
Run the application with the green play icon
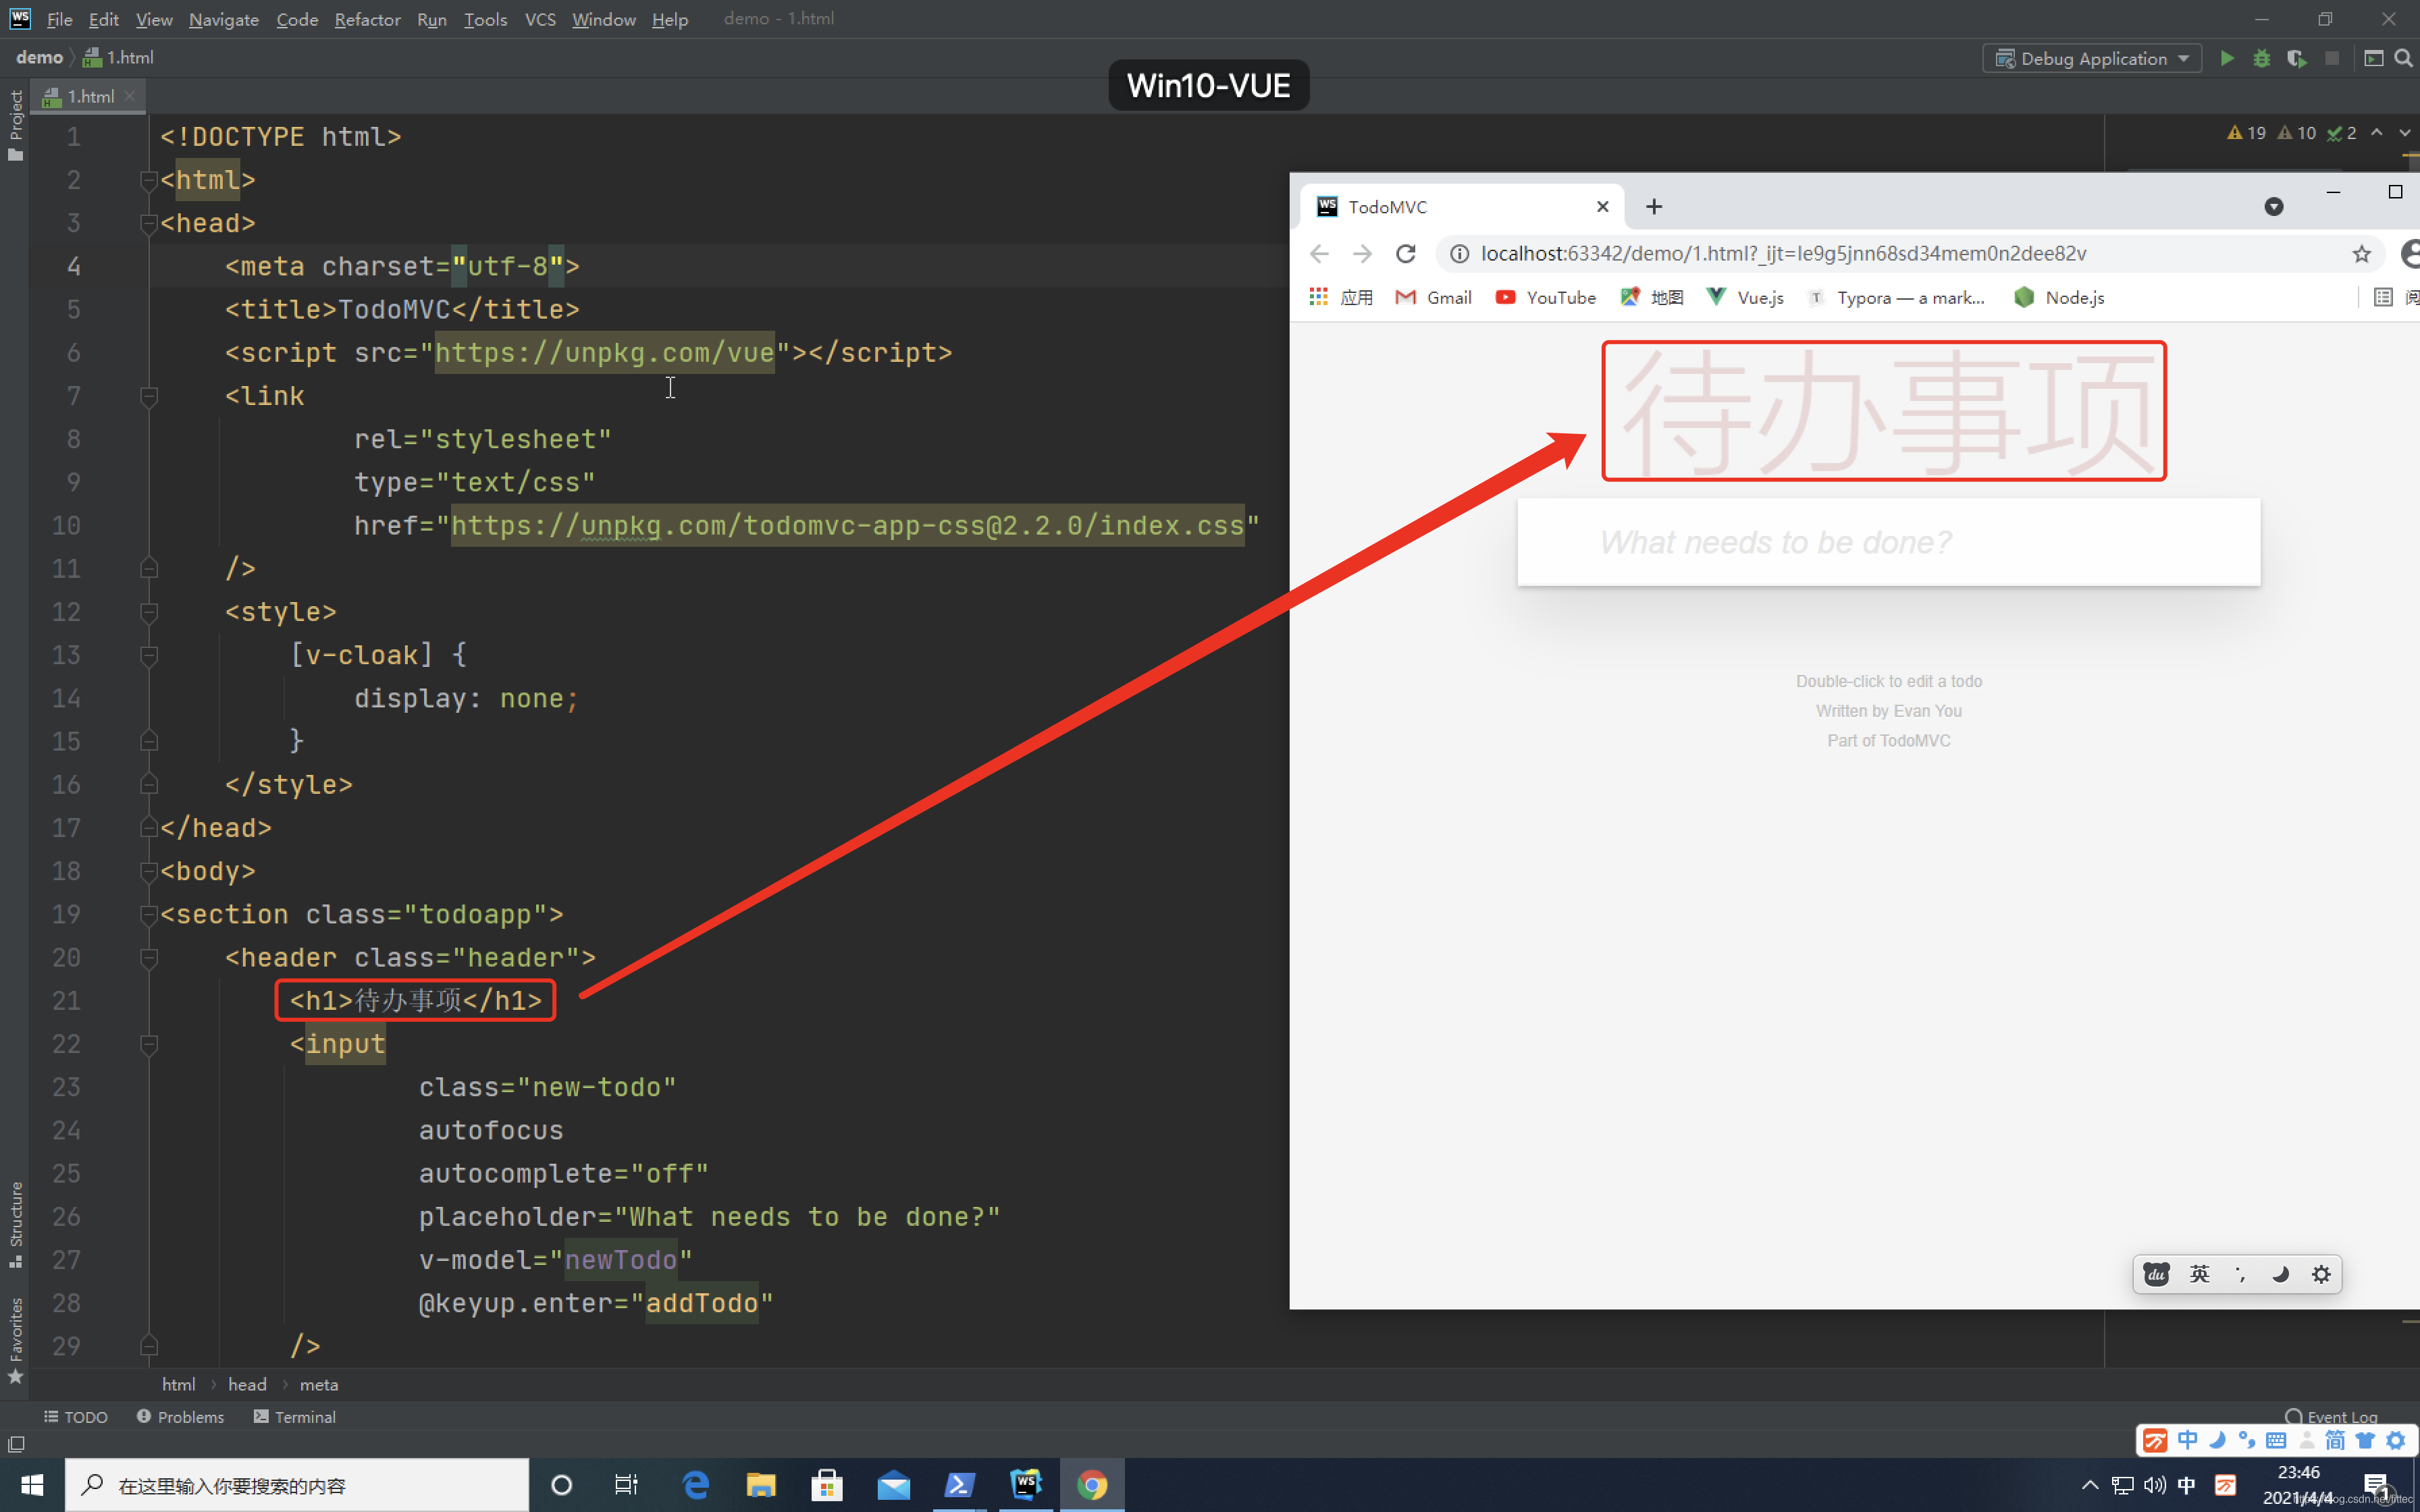click(2226, 58)
